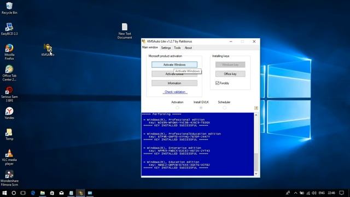The height and width of the screenshot is (197, 350).
Task: Select the Serious Sam 3 BFE shortcut
Action: pyautogui.click(x=9, y=94)
